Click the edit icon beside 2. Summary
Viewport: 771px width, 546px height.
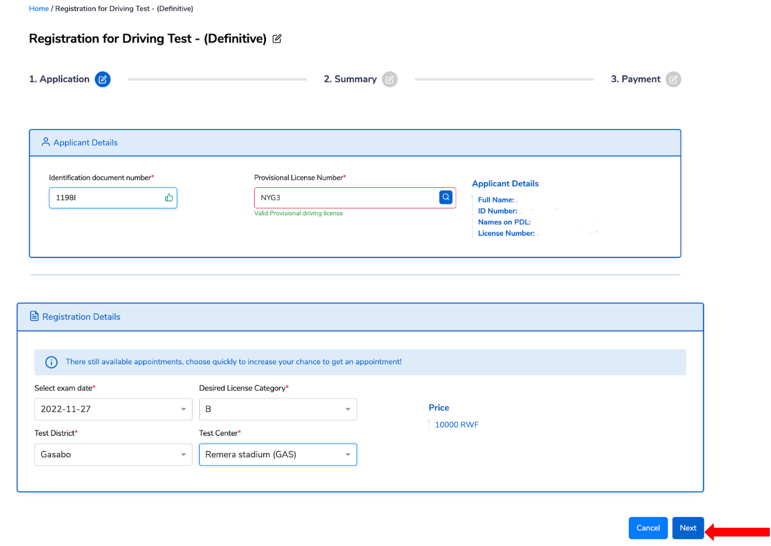point(389,79)
